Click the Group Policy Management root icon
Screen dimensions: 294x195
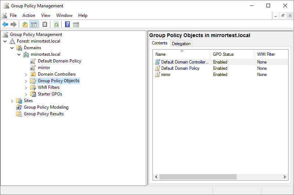tap(5, 35)
